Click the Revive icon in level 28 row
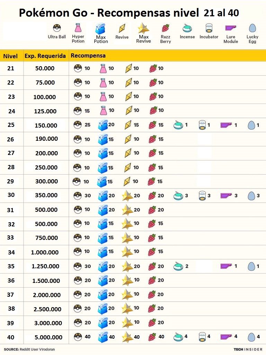This screenshot has height=355, width=266. point(127,167)
